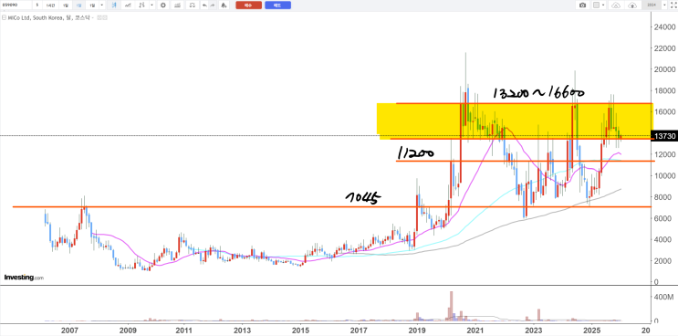Select the tallest volume bar near 2020
The image size is (678, 336).
452,306
